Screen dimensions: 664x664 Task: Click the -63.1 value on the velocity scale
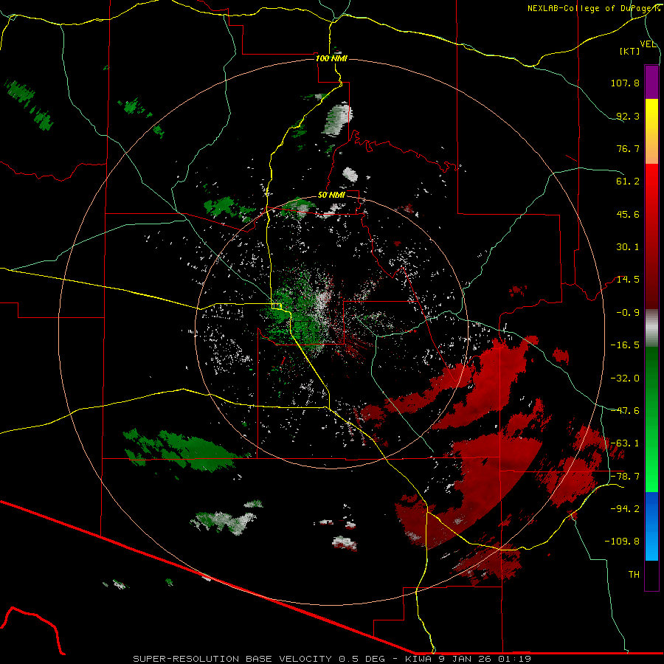[x=625, y=443]
